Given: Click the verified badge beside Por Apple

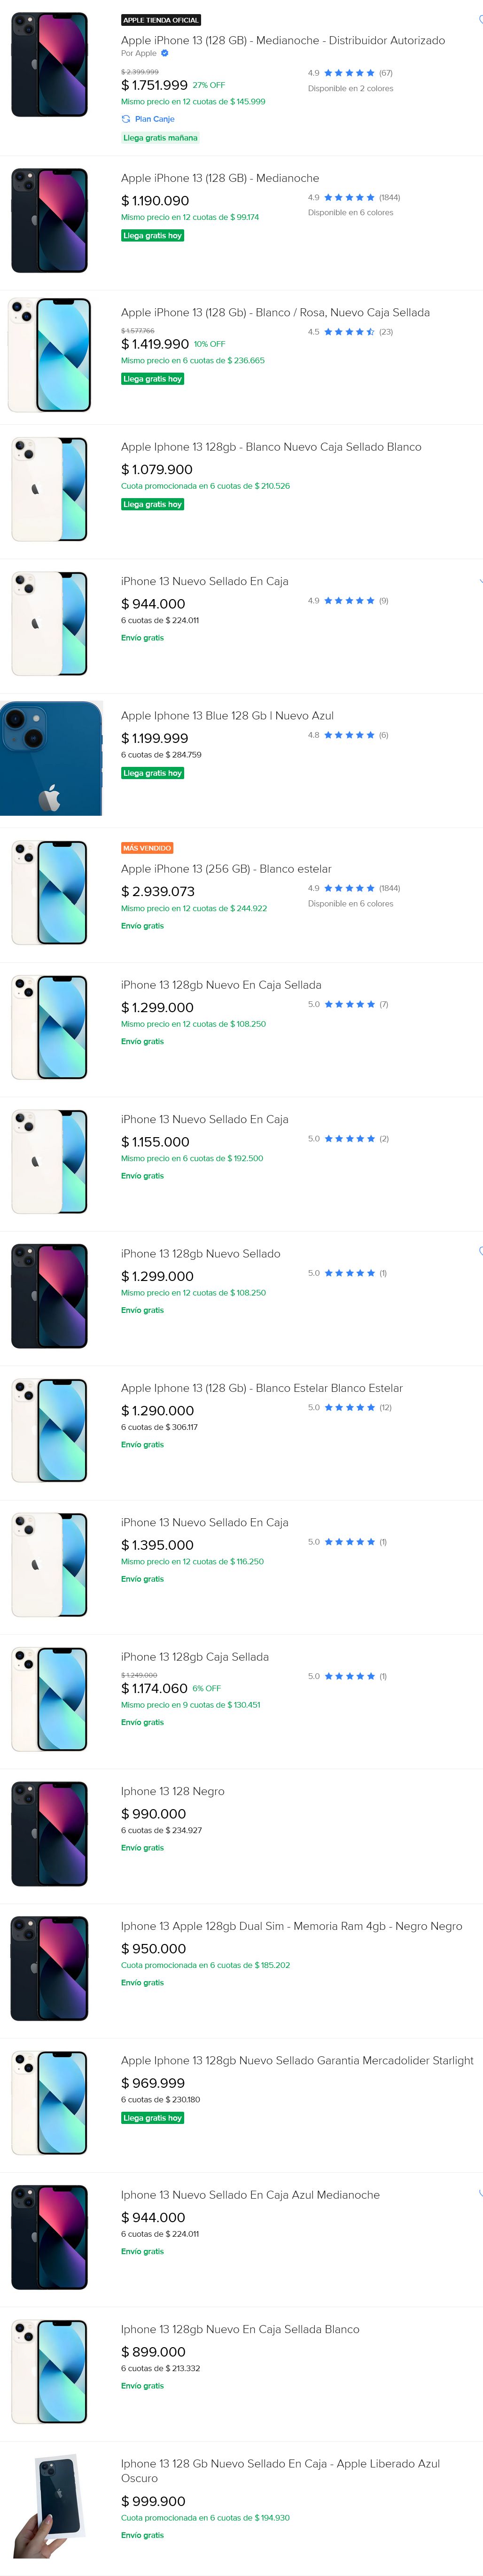Looking at the screenshot, I should (x=165, y=53).
